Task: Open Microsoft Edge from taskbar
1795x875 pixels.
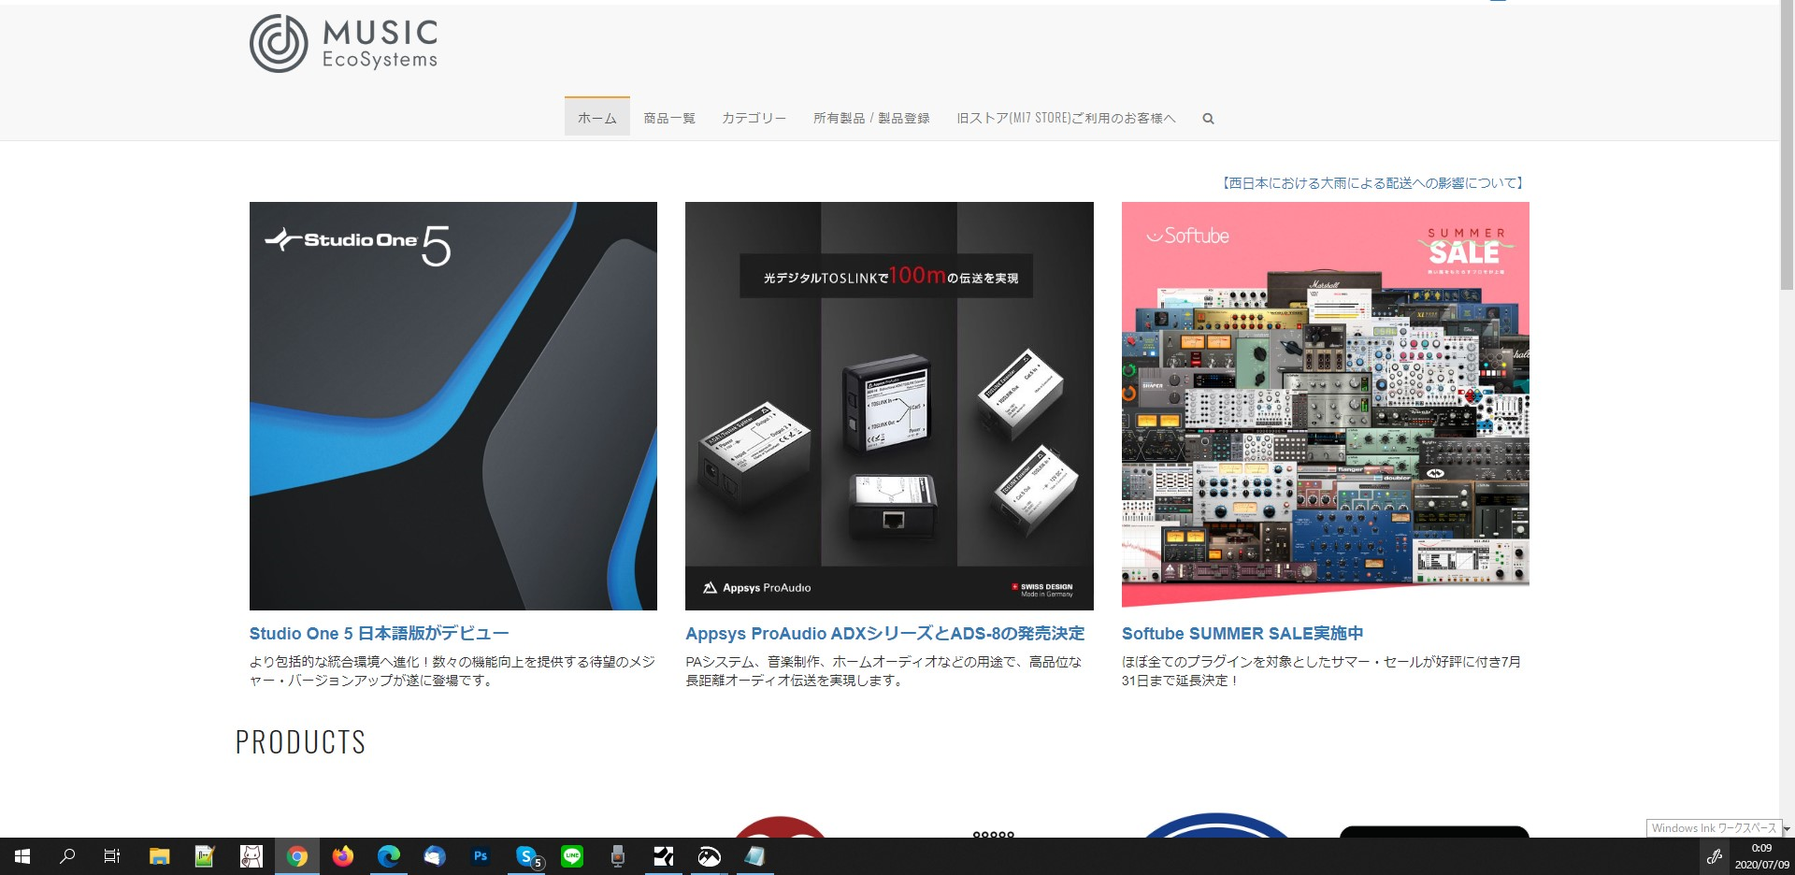Action: pos(389,856)
